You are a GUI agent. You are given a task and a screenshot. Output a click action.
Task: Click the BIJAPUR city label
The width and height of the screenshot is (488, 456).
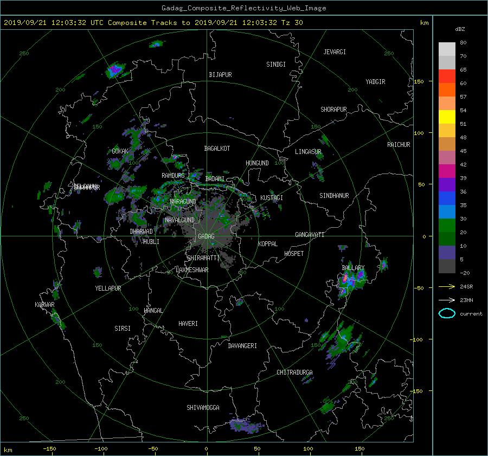[x=220, y=75]
